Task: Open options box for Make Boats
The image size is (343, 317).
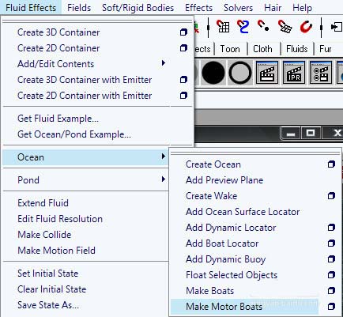Action: [x=331, y=291]
